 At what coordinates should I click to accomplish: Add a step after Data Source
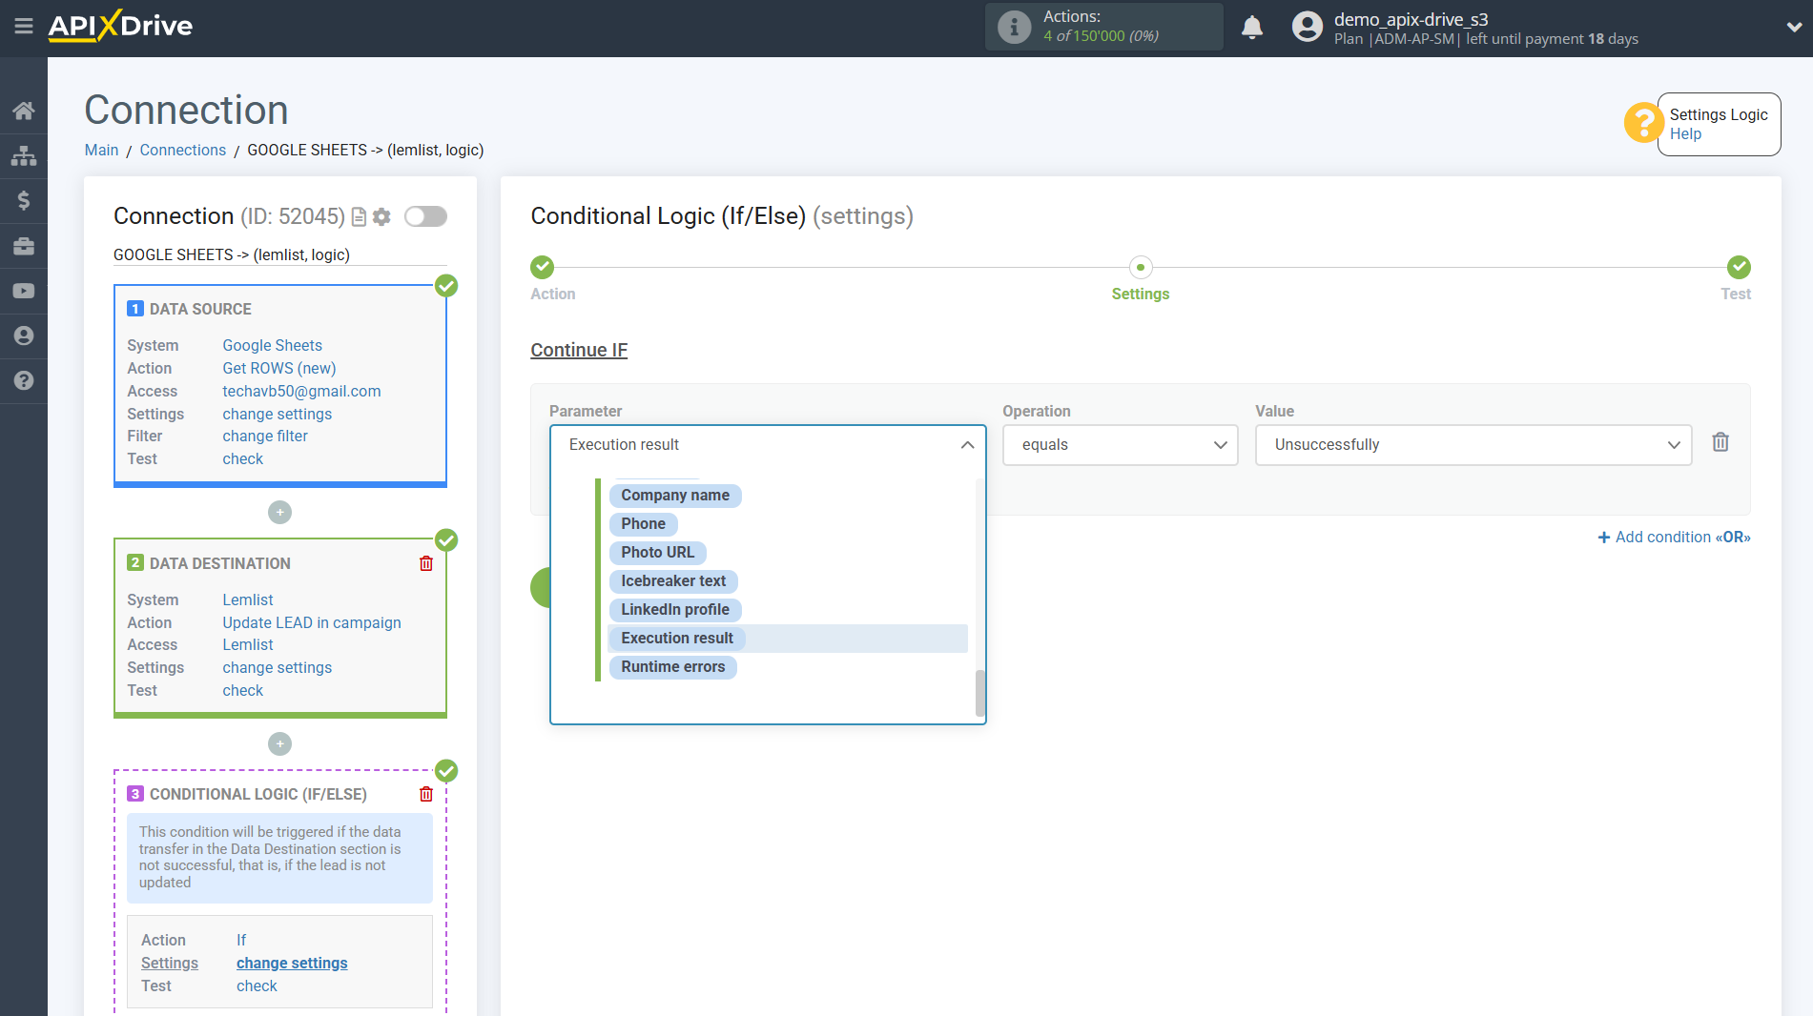[x=279, y=512]
